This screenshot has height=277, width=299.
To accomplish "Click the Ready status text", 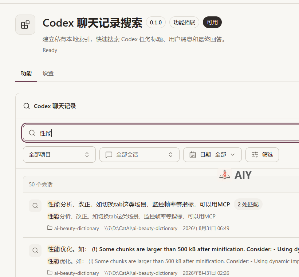I will [50, 50].
